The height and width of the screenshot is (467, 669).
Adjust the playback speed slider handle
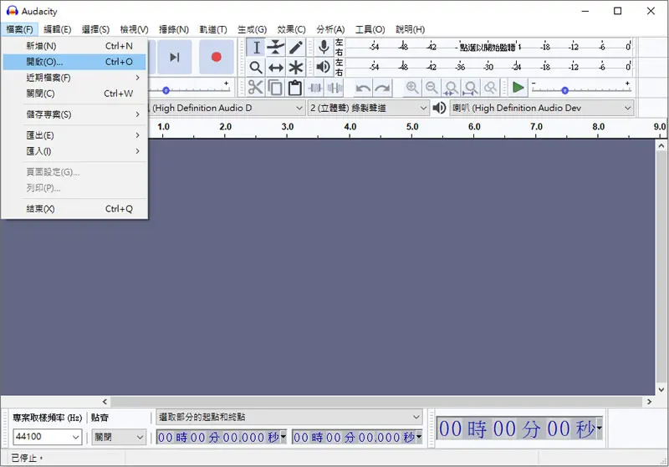[565, 90]
